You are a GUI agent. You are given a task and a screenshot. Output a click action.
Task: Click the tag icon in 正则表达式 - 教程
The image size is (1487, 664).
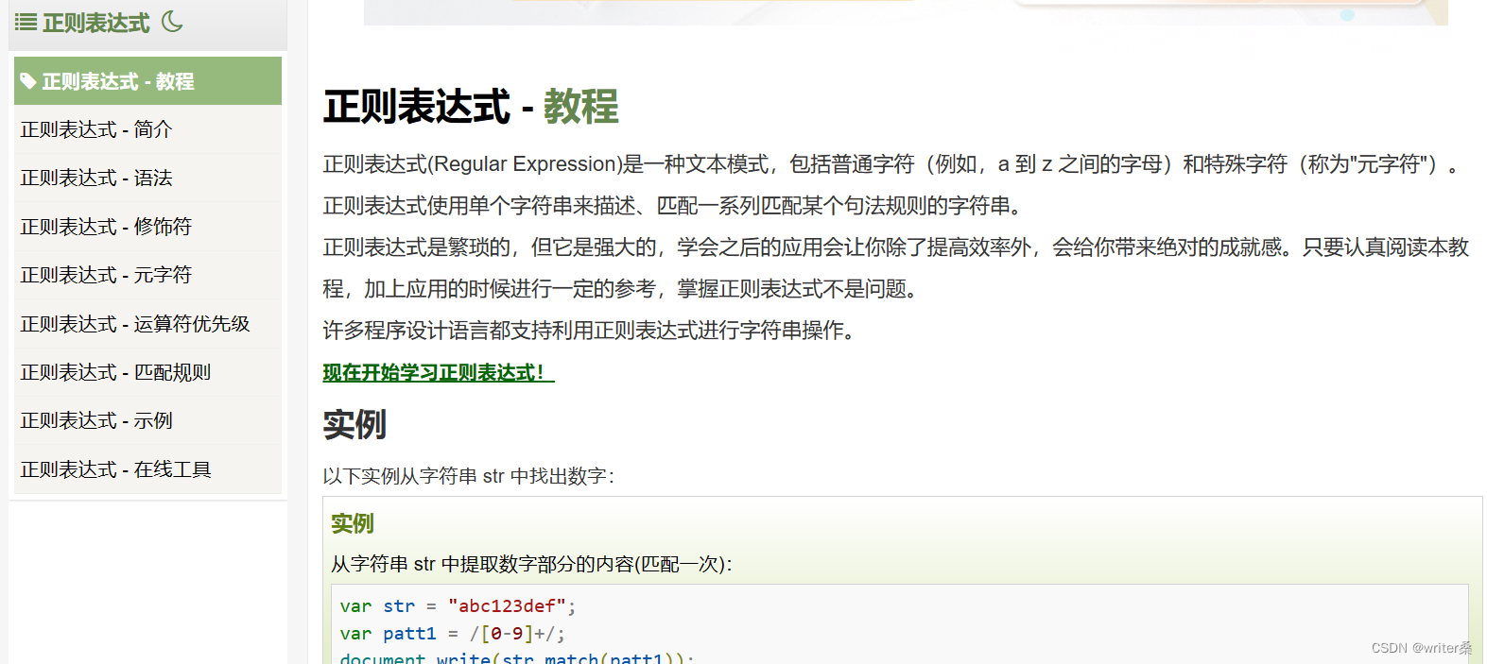coord(28,81)
